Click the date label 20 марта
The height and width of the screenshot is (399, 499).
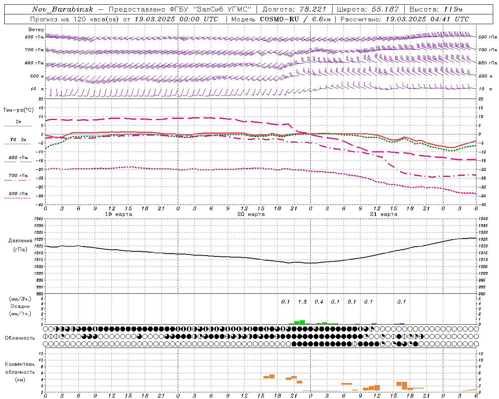point(251,214)
